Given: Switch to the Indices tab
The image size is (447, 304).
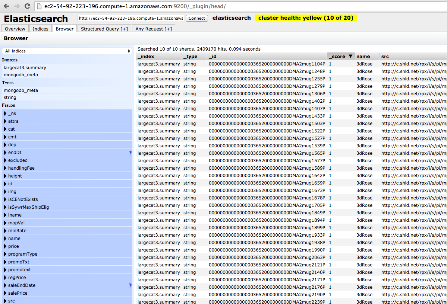Looking at the screenshot, I should [x=41, y=29].
